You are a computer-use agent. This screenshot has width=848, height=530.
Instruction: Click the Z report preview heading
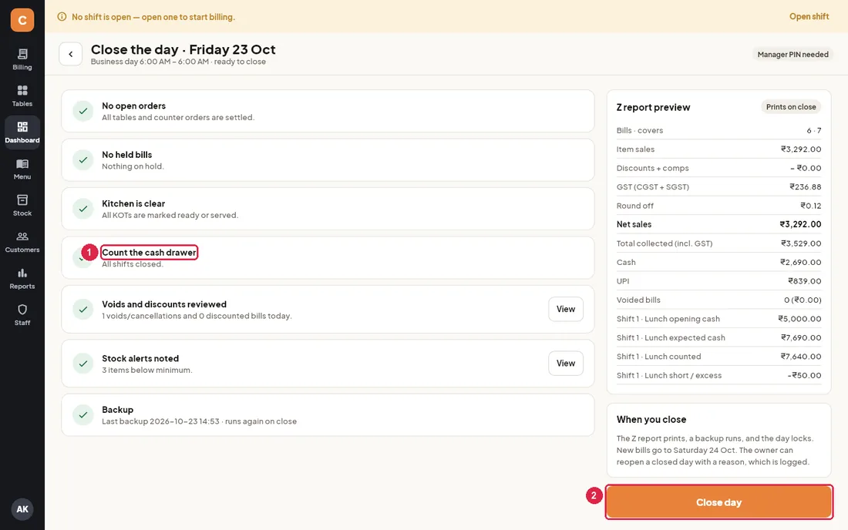(653, 108)
